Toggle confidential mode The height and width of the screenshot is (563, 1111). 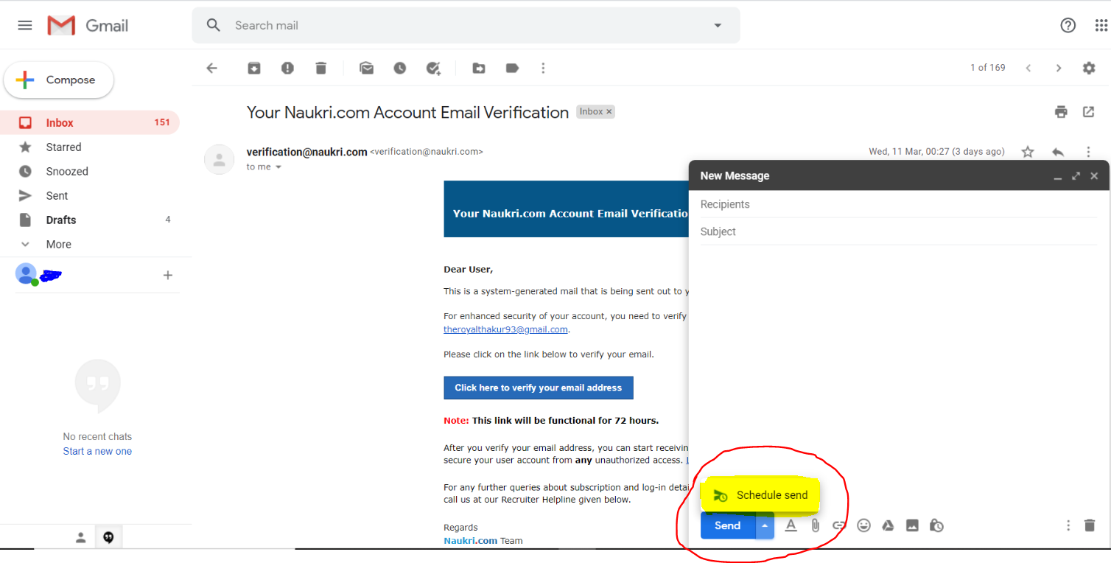tap(936, 525)
